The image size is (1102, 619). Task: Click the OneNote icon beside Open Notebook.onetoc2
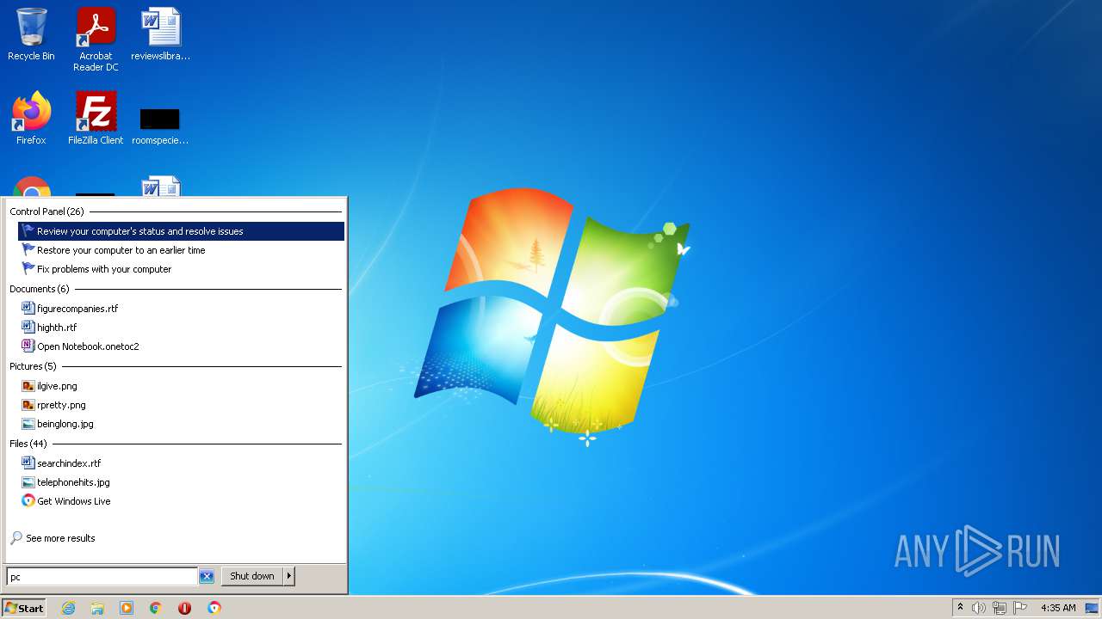(28, 346)
